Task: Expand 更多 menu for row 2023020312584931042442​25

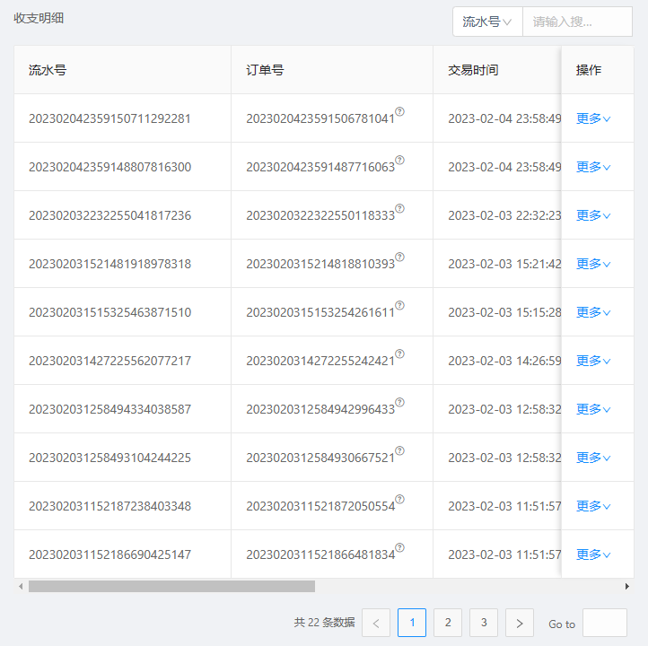Action: (593, 458)
